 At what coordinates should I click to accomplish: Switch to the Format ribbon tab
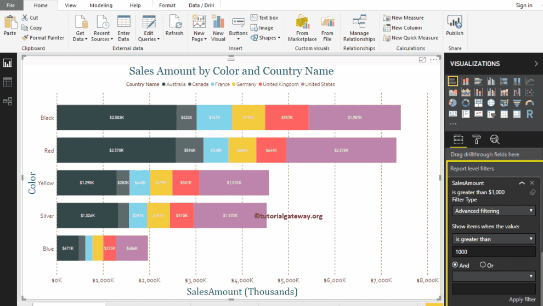click(x=167, y=5)
